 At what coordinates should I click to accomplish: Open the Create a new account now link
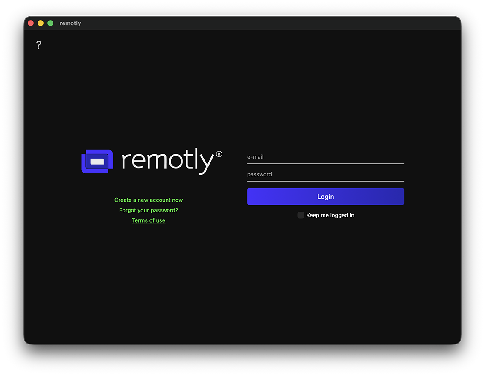click(x=149, y=200)
